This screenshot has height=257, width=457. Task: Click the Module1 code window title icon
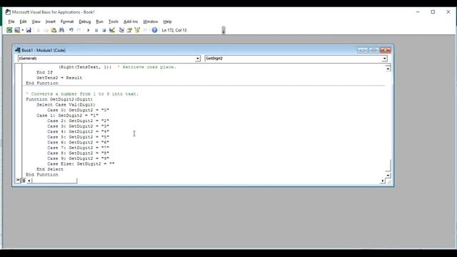click(x=18, y=50)
